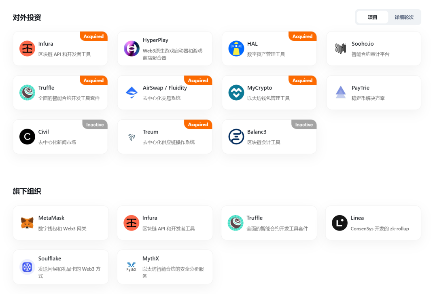Click the Balanc3 logo icon
Image resolution: width=437 pixels, height=294 pixels.
pyautogui.click(x=236, y=137)
